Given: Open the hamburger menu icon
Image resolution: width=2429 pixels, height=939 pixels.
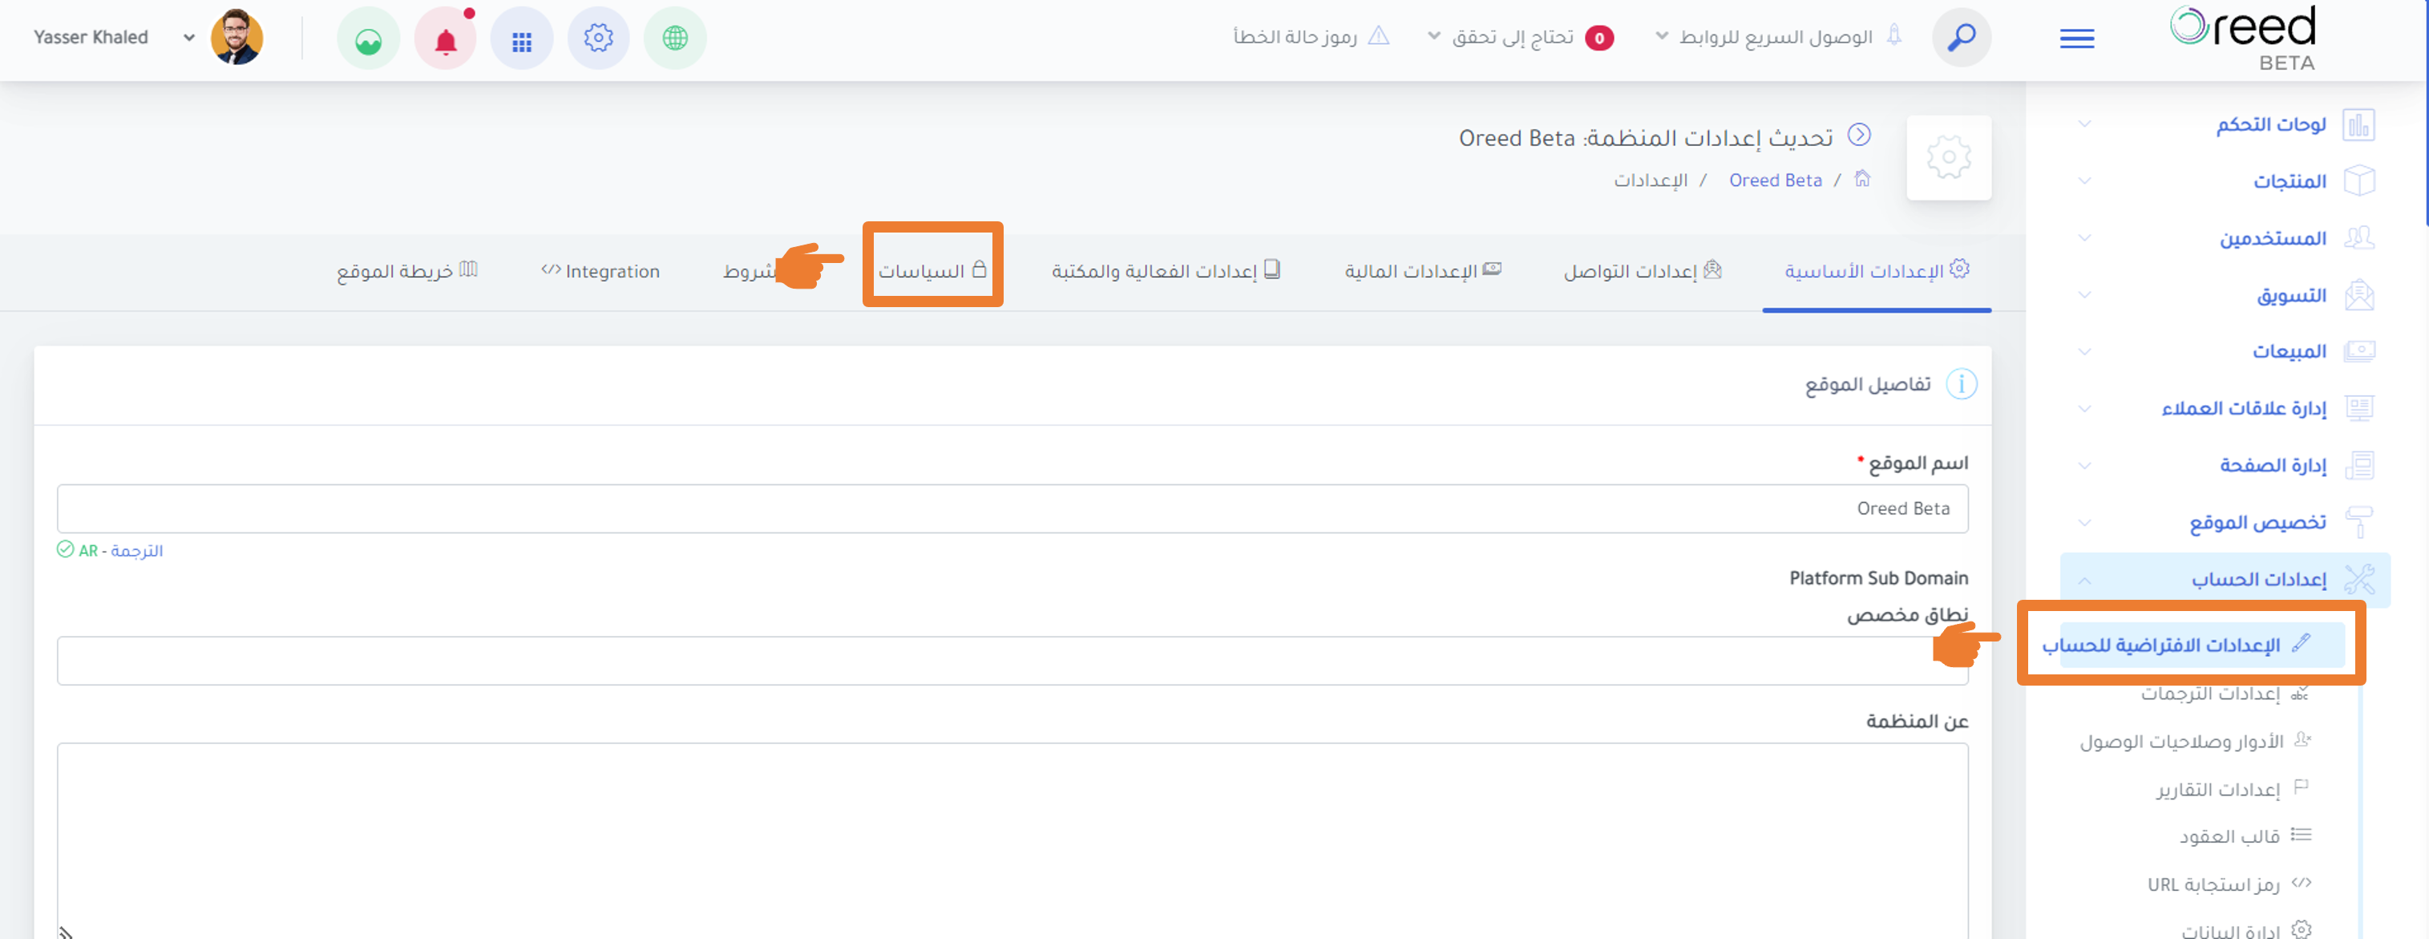Looking at the screenshot, I should [x=2076, y=38].
